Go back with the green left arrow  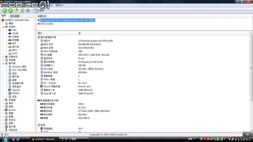point(5,11)
